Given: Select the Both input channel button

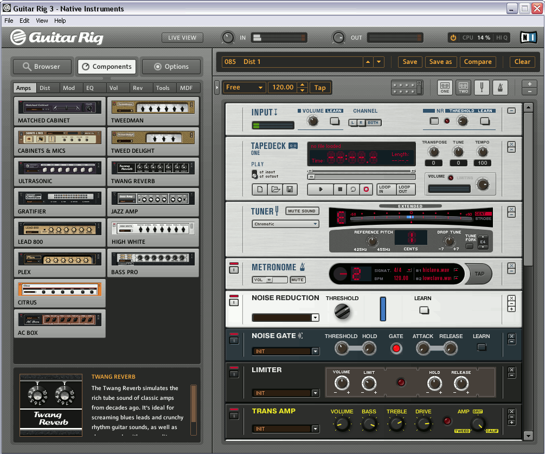Looking at the screenshot, I should pos(373,122).
